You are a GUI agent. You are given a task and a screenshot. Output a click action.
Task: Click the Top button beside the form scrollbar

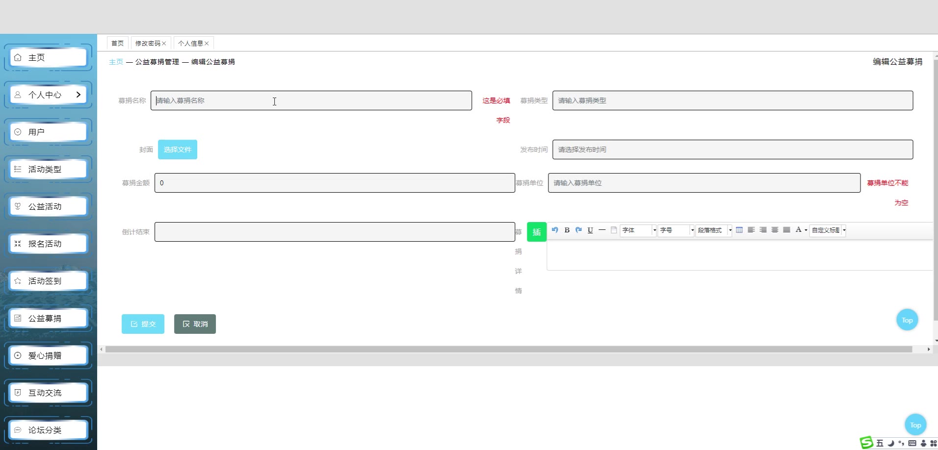tap(907, 320)
